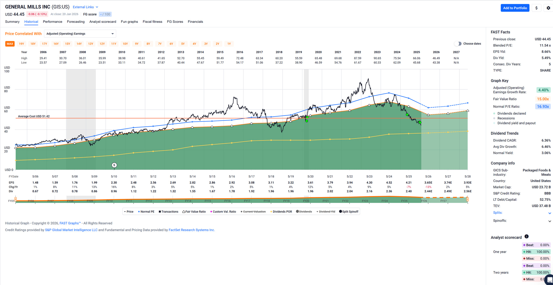The width and height of the screenshot is (553, 285).
Task: Toggle the Transactions legend square
Action: (x=160, y=211)
